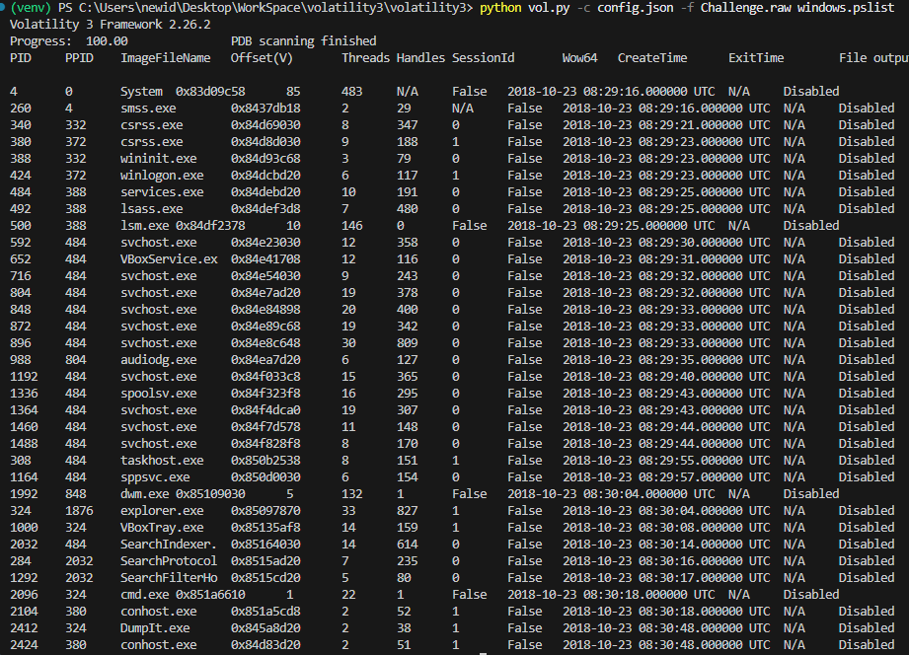Click 'PDB scanning finished' text
The image size is (909, 655).
(304, 41)
